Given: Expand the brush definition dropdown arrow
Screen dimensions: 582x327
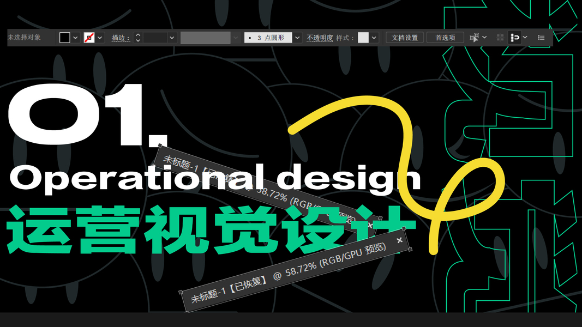Looking at the screenshot, I should tap(297, 38).
